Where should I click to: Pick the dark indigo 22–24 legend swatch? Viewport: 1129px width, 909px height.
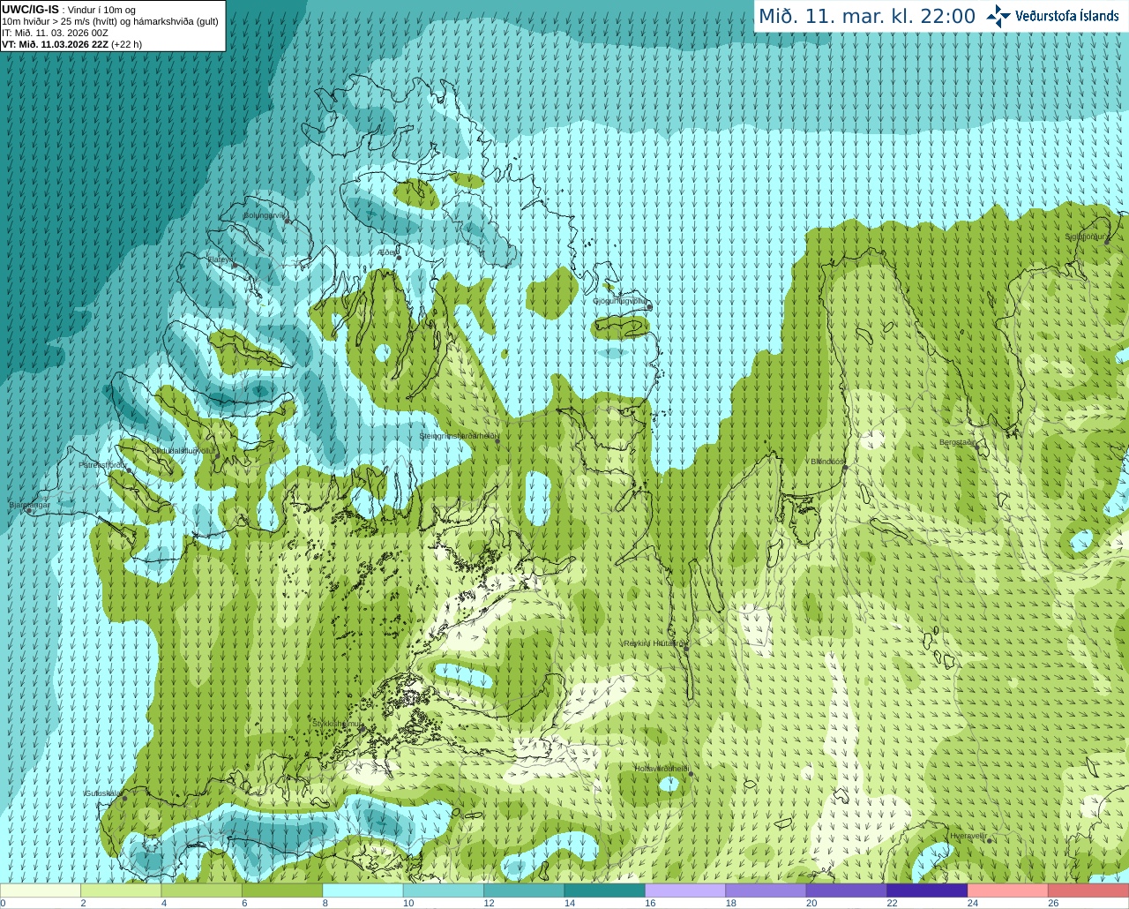point(928,890)
